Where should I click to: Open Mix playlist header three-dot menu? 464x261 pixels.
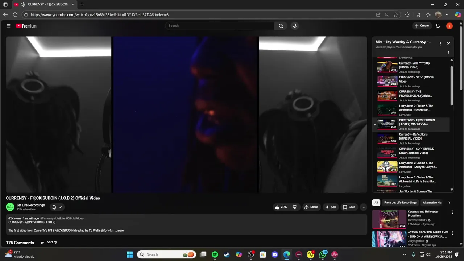(x=440, y=43)
